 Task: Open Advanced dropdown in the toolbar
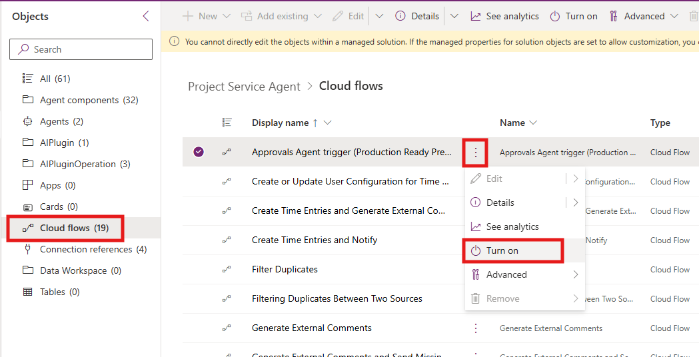tap(644, 17)
